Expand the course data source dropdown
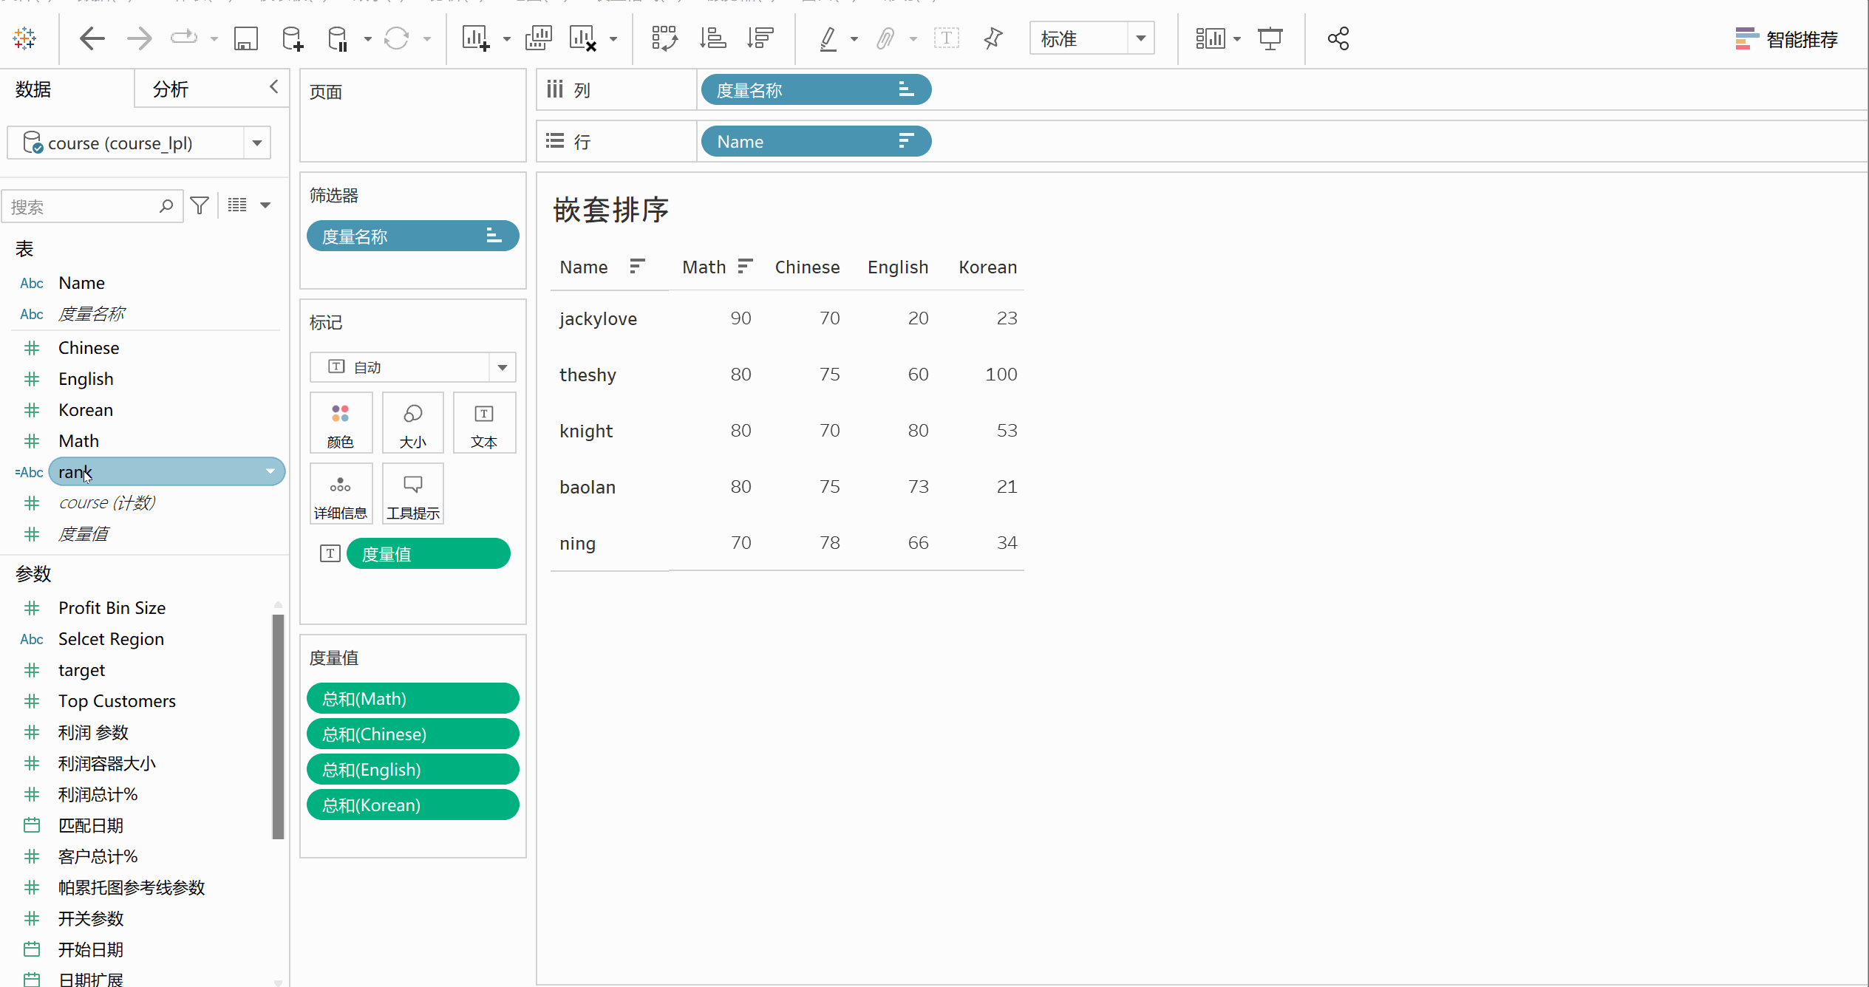1869x987 pixels. [256, 143]
